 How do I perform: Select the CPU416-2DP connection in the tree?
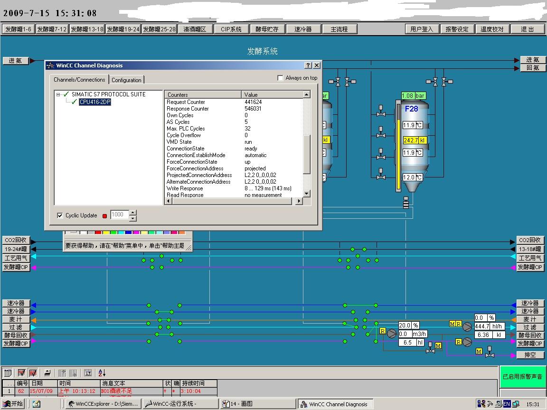[x=95, y=102]
